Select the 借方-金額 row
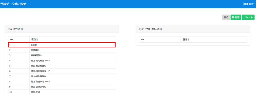The height and width of the screenshot is (94, 256). point(62,92)
